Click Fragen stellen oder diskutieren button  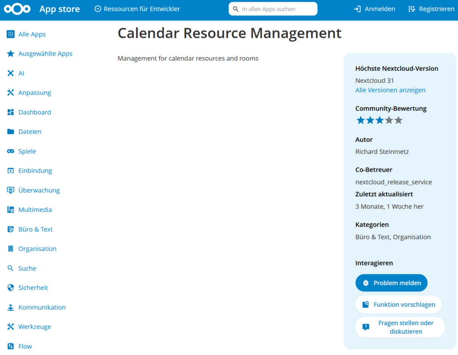click(400, 327)
